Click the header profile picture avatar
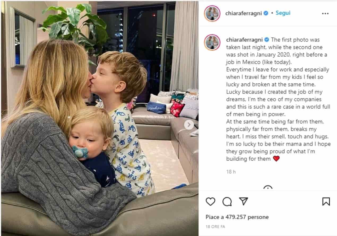Viewport: 337px width, 236px height. pos(212,13)
